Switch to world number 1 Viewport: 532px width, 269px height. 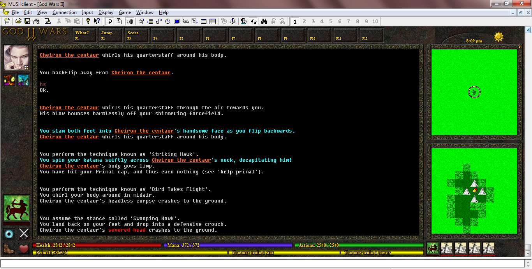pyautogui.click(x=295, y=21)
